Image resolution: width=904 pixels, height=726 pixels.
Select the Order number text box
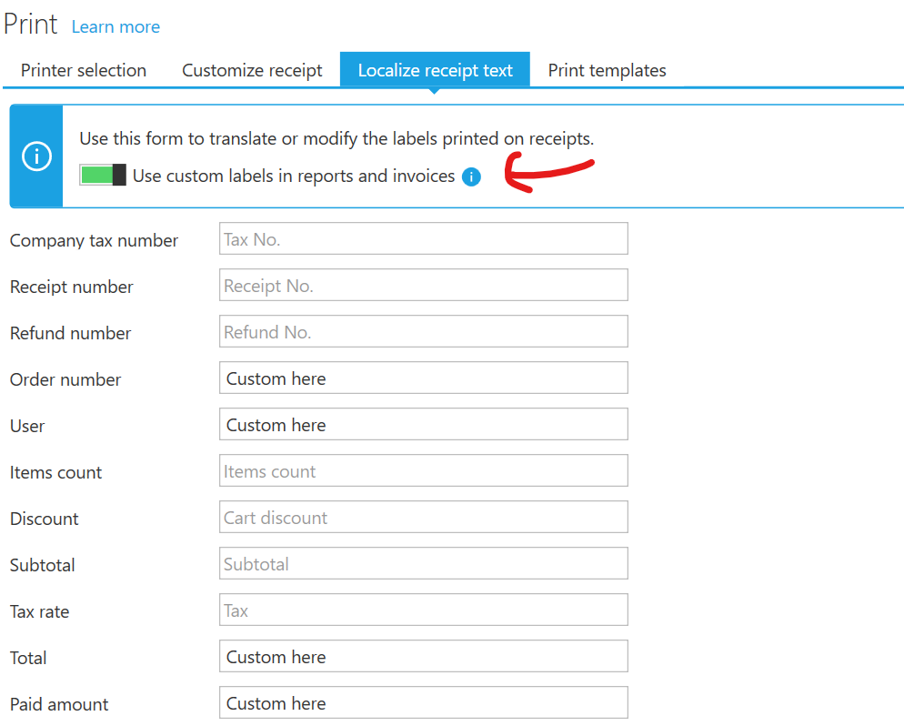423,378
